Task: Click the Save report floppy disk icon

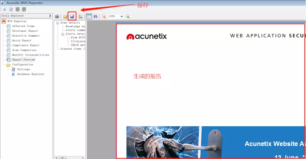Action: 72,16
